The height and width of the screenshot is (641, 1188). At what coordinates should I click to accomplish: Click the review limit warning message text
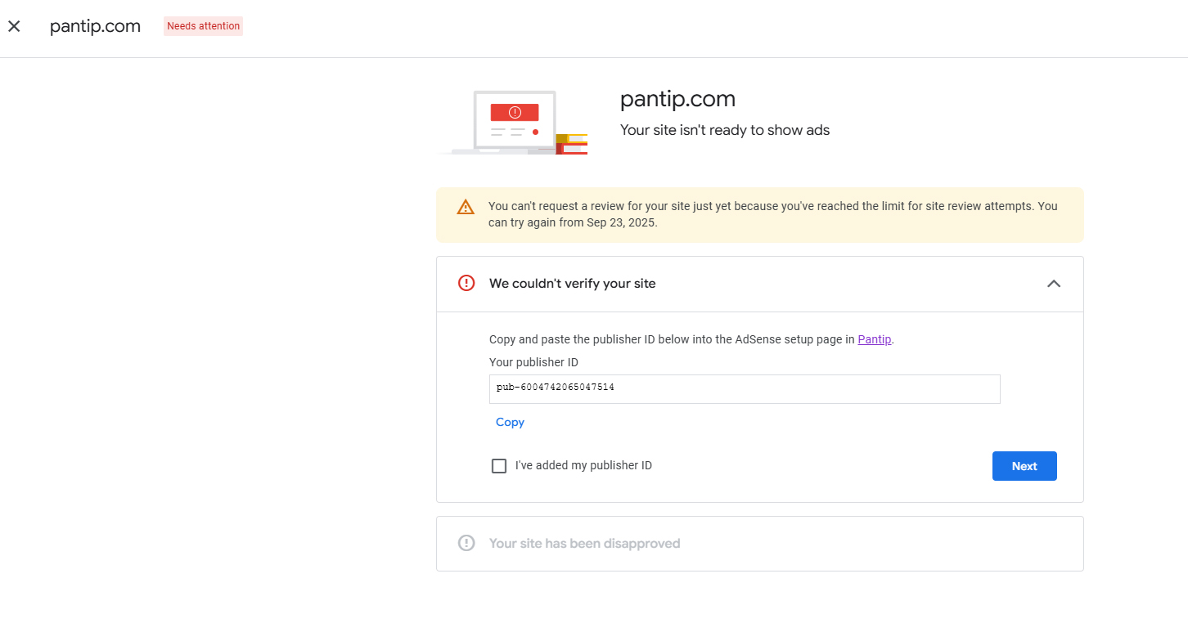[773, 214]
